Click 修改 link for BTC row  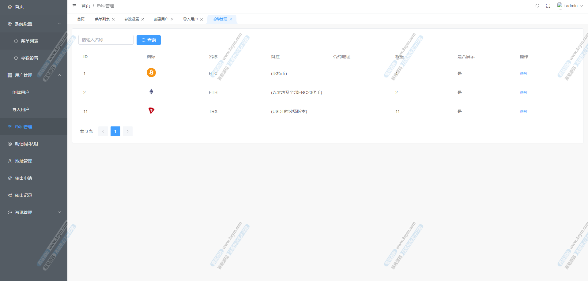523,74
